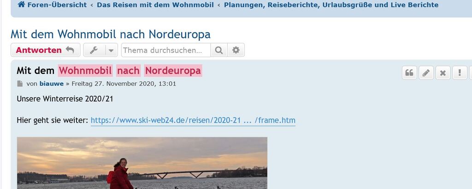Open advanced search gear icon
The height and width of the screenshot is (189, 472).
pyautogui.click(x=236, y=50)
